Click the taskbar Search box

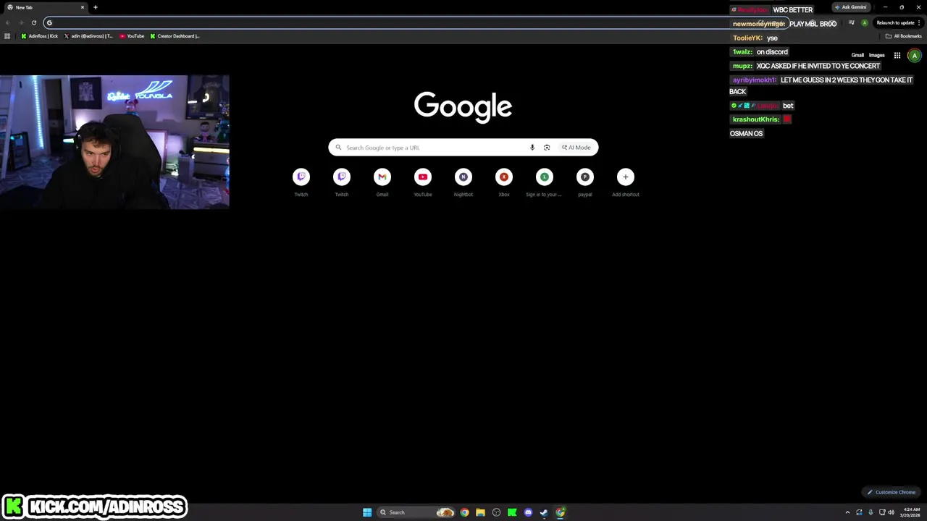point(416,512)
